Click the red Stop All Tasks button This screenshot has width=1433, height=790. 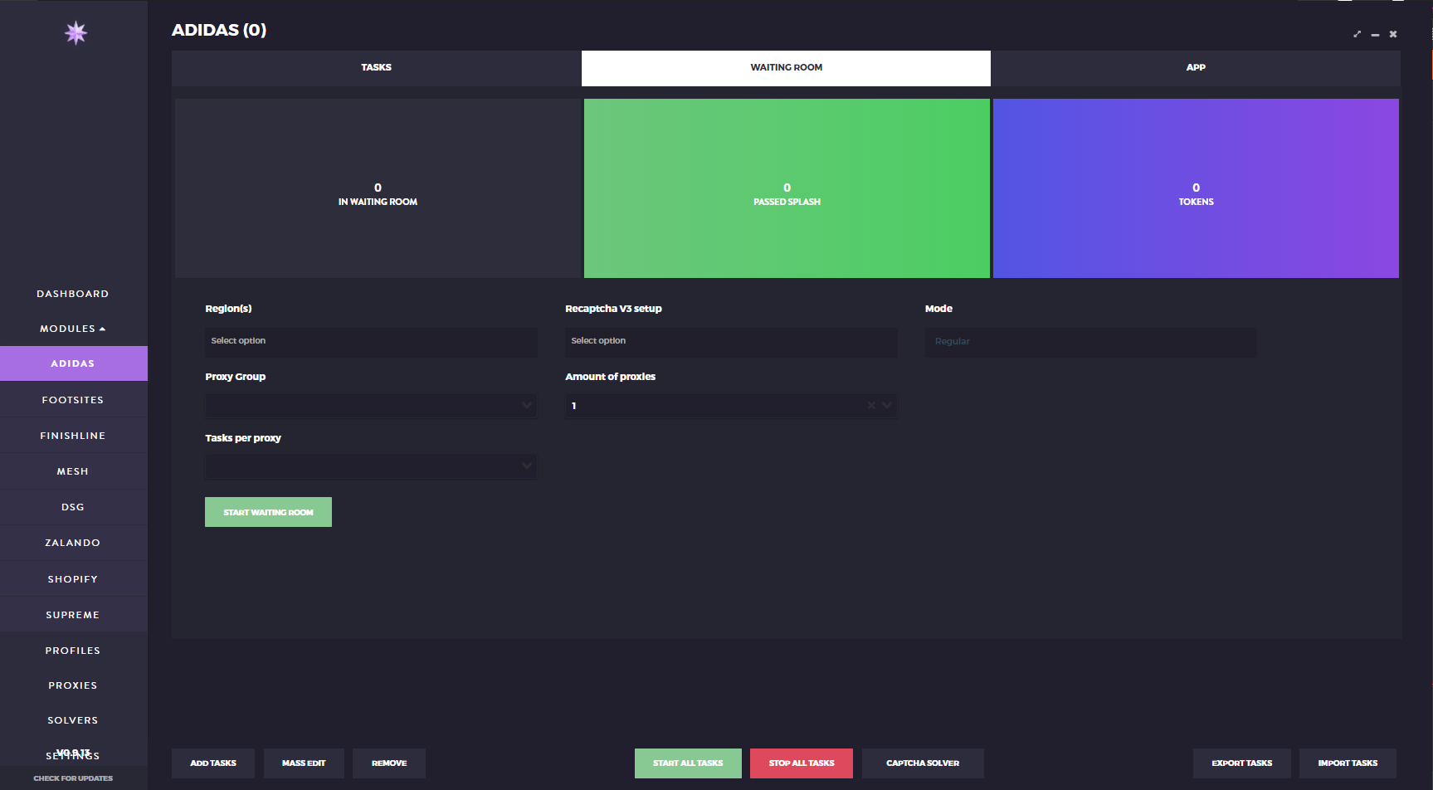pos(802,763)
